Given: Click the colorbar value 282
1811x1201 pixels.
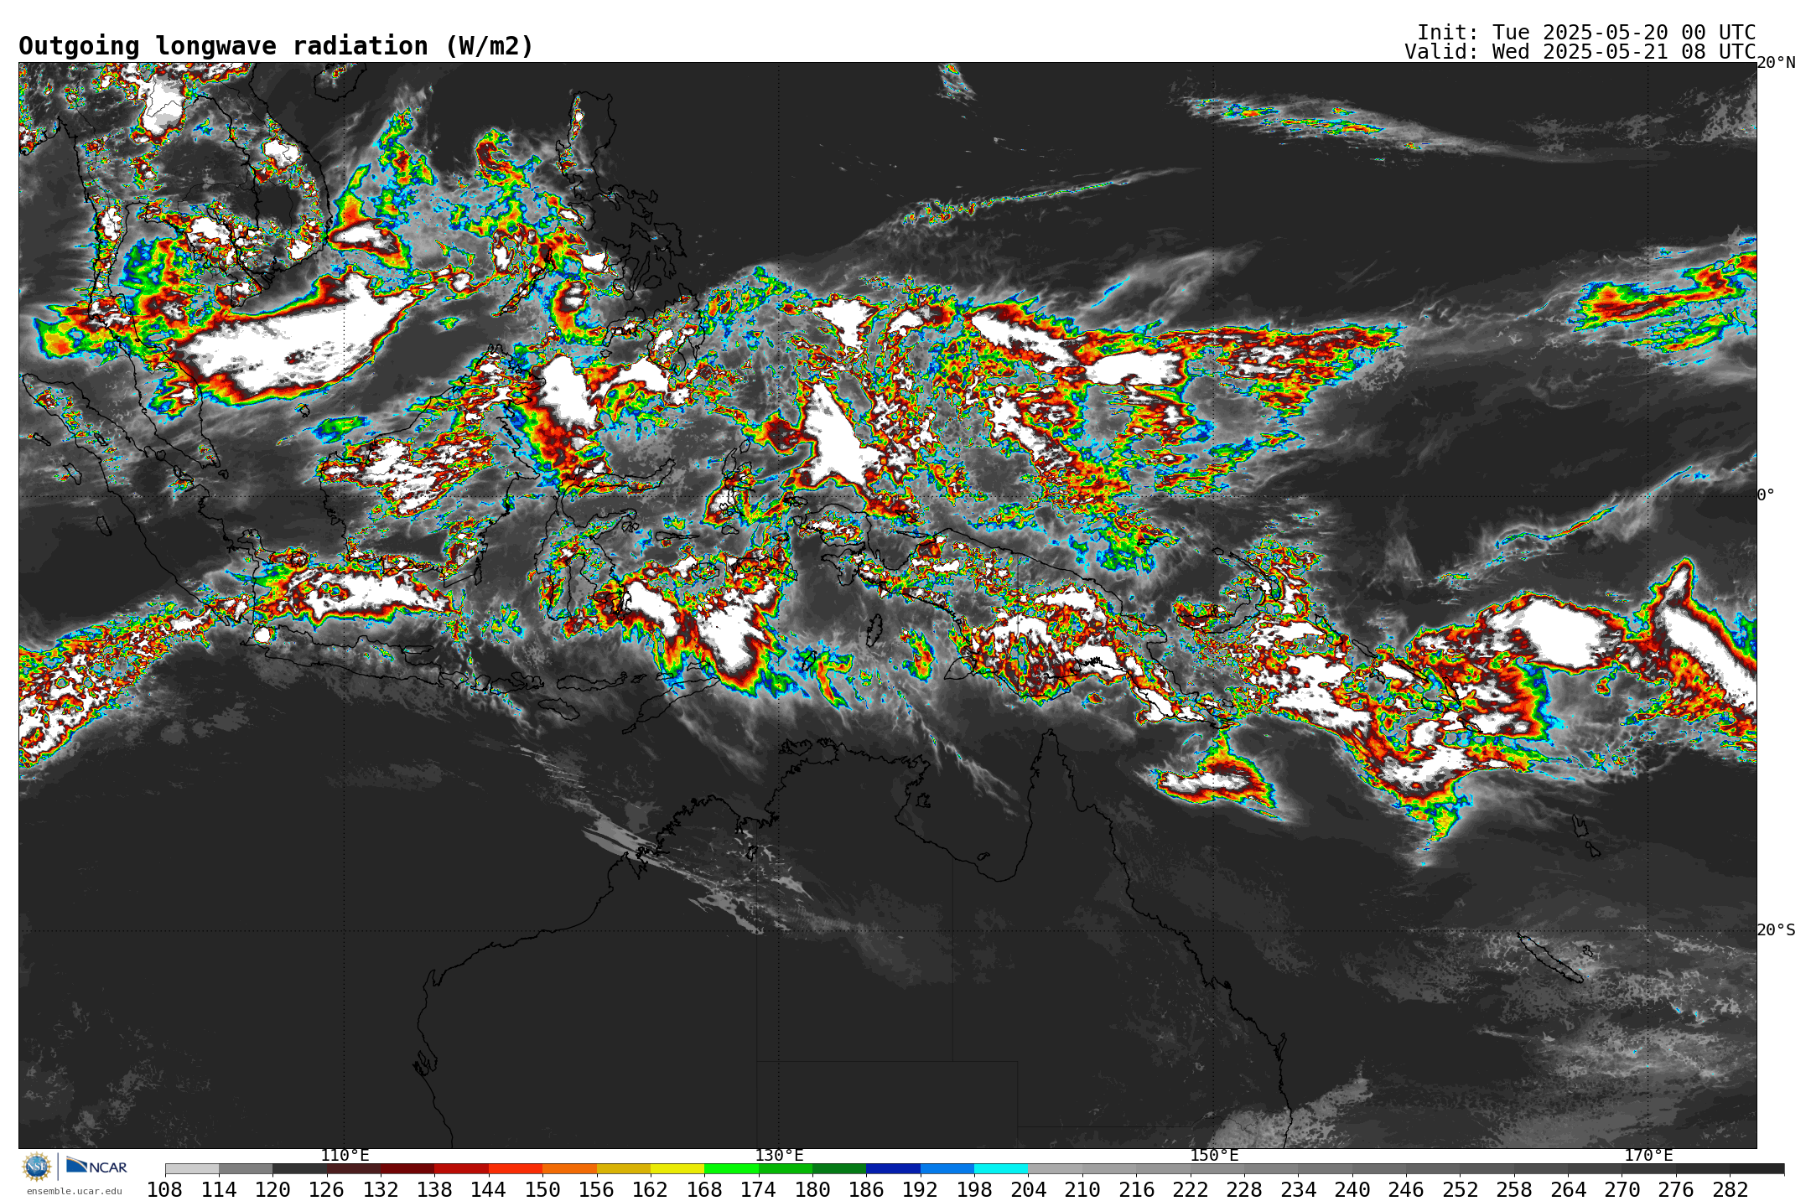Looking at the screenshot, I should tap(1730, 1190).
